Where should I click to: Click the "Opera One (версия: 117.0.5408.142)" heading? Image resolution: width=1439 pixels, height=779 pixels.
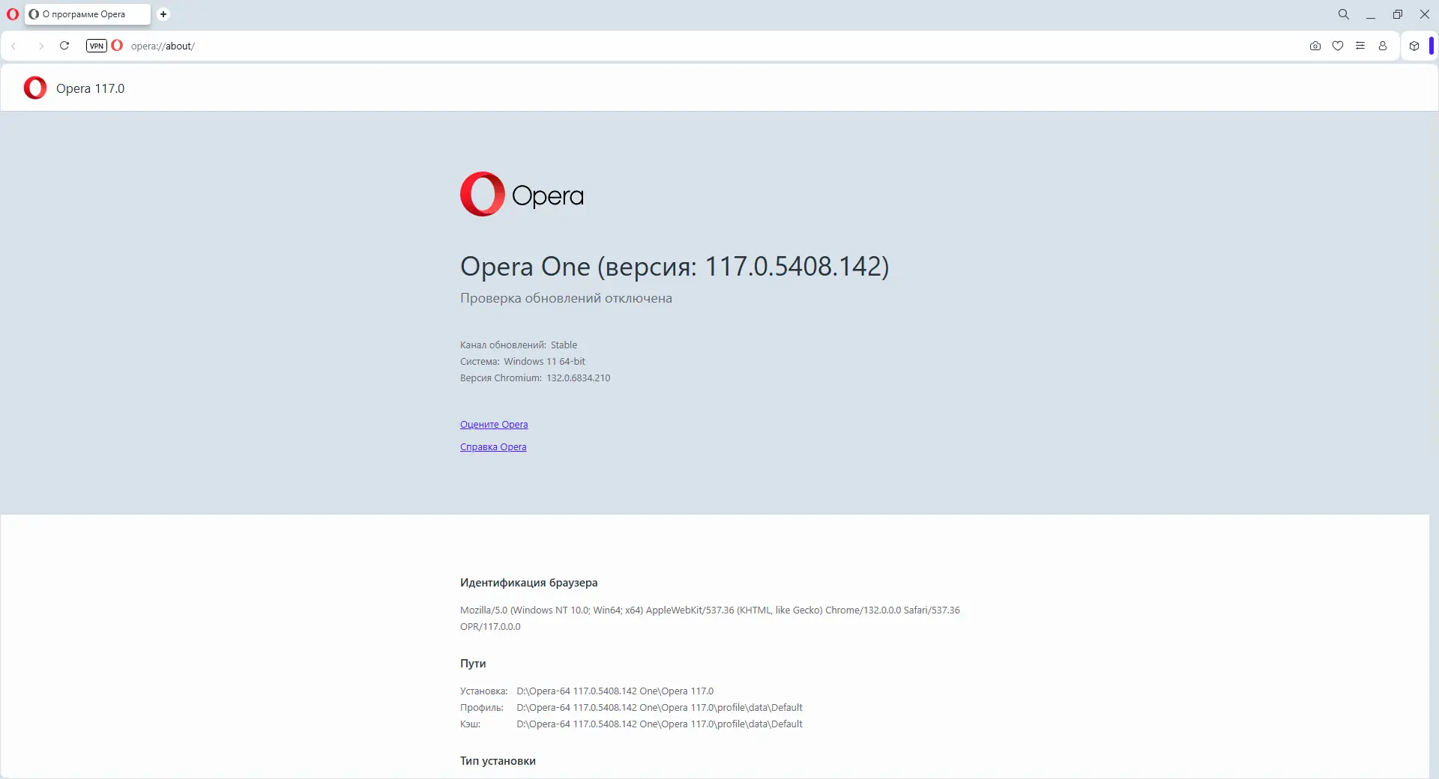(x=675, y=267)
